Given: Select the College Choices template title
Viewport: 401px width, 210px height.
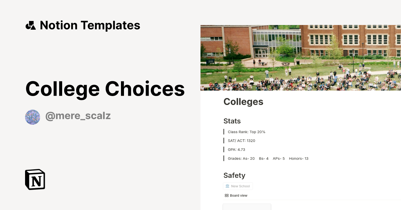Looking at the screenshot, I should [105, 88].
